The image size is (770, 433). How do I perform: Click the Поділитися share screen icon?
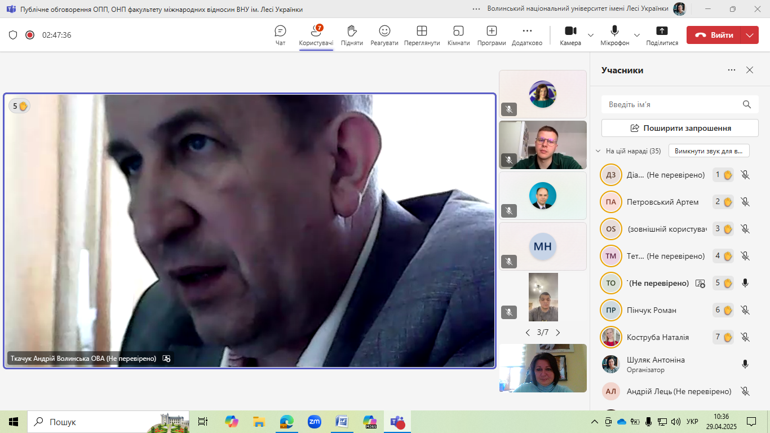pyautogui.click(x=662, y=35)
